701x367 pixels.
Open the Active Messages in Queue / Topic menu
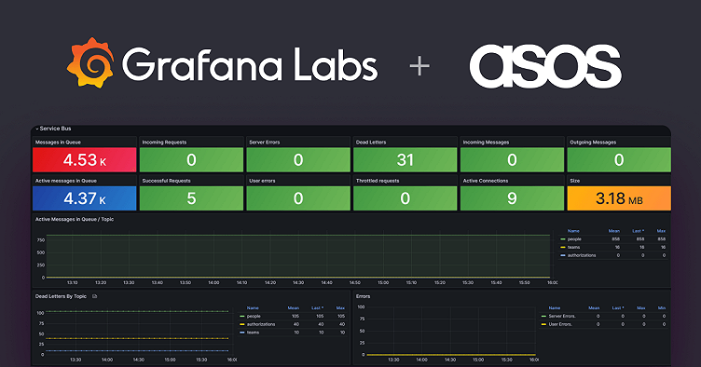(75, 219)
